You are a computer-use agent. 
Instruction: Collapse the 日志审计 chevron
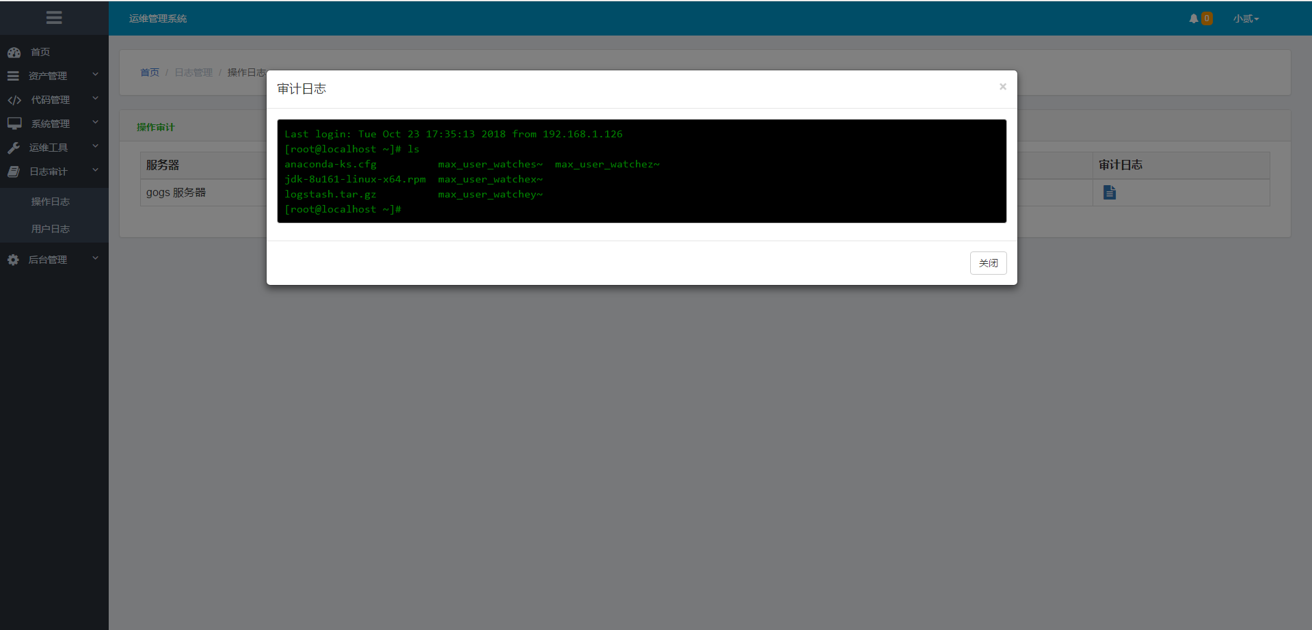coord(96,170)
